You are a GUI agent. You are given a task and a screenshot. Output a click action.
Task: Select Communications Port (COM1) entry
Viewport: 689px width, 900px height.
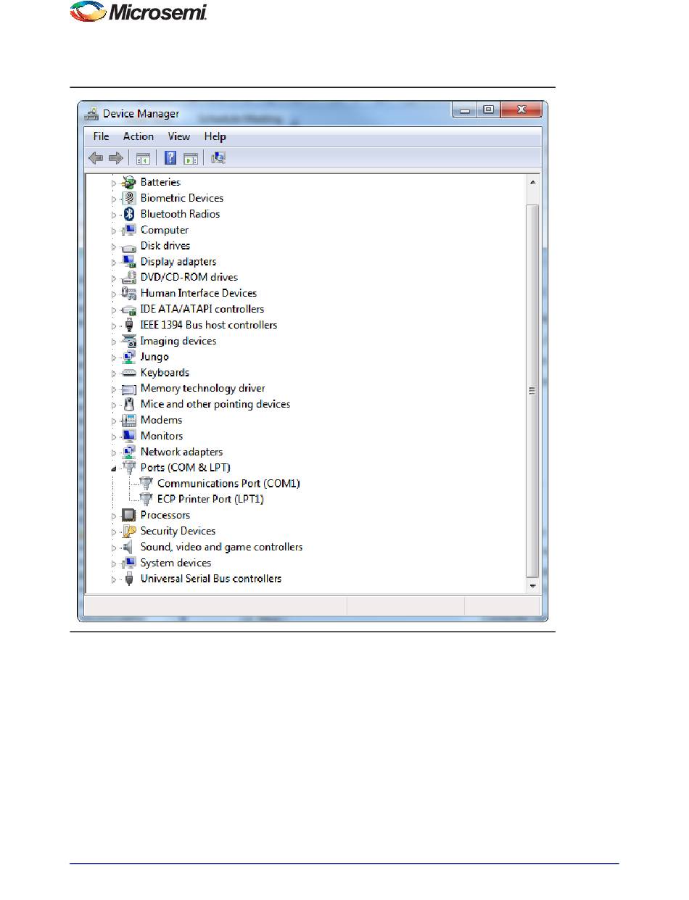click(228, 483)
